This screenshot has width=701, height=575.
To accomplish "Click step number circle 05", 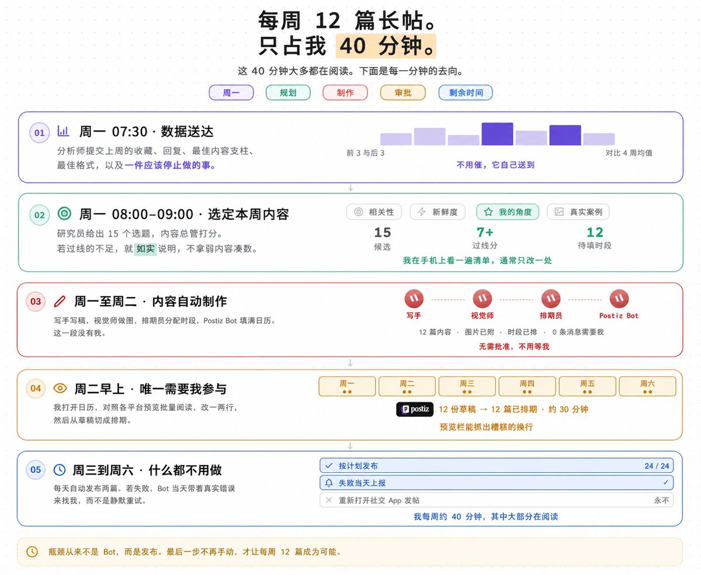I will click(x=36, y=469).
